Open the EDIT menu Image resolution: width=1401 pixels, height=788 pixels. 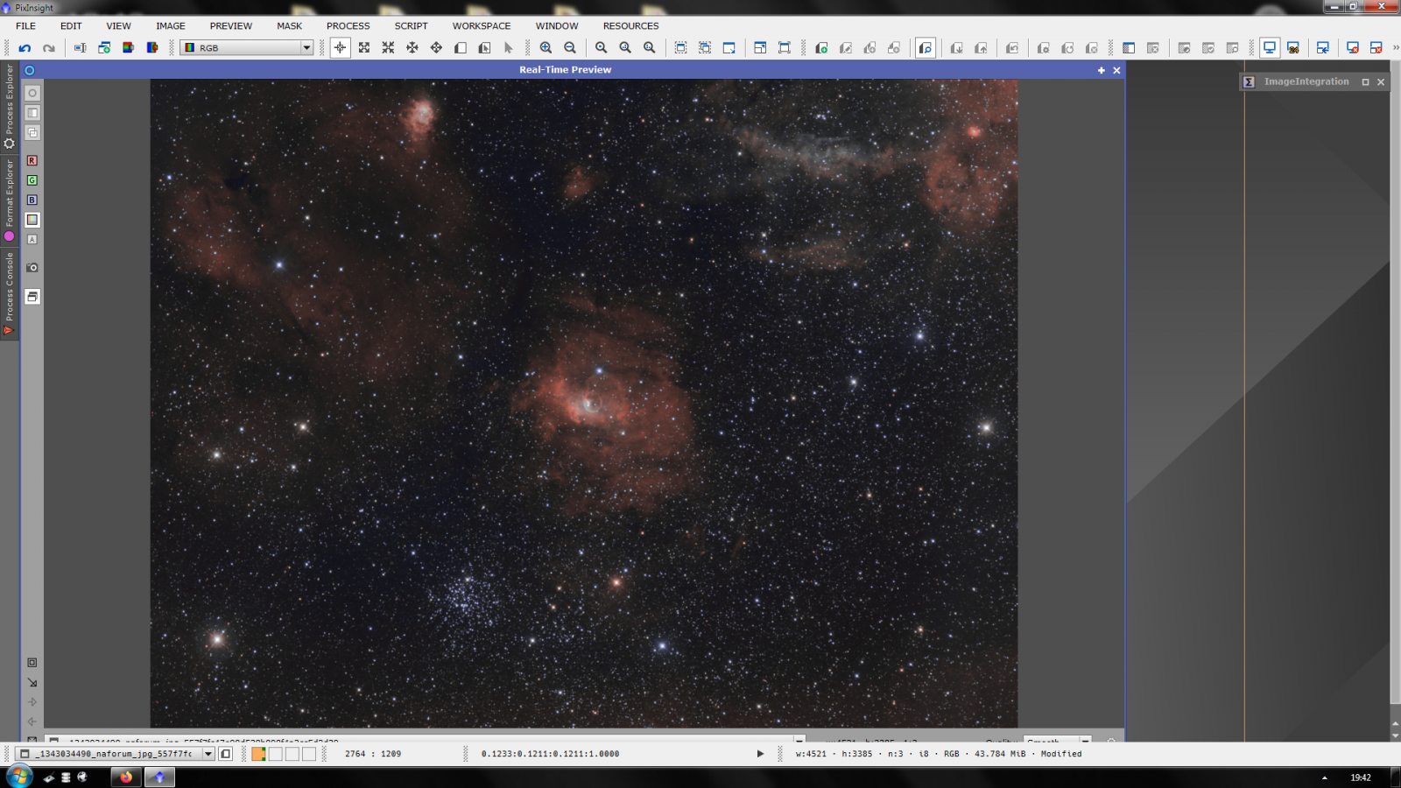click(71, 26)
